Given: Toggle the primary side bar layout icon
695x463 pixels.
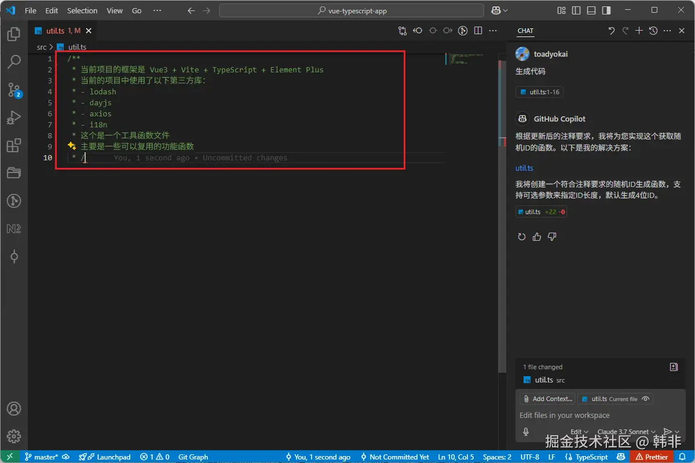Looking at the screenshot, I should click(x=576, y=10).
